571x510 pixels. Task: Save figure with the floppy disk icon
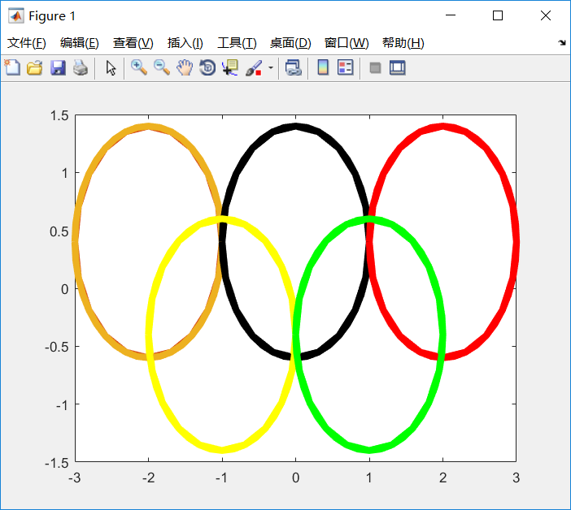[58, 67]
